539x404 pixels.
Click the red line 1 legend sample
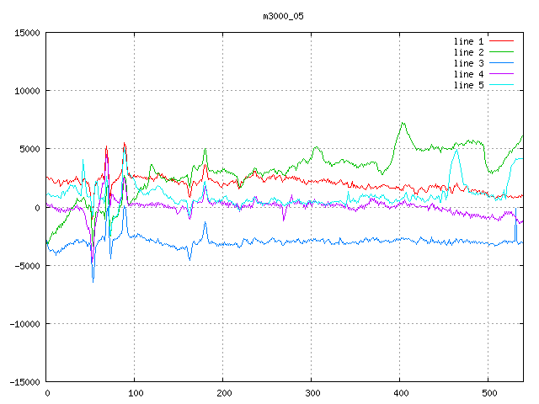[x=501, y=41]
